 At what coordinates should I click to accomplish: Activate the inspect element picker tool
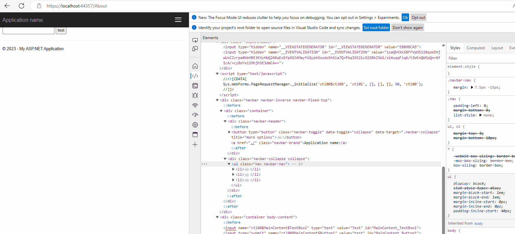[x=195, y=40]
